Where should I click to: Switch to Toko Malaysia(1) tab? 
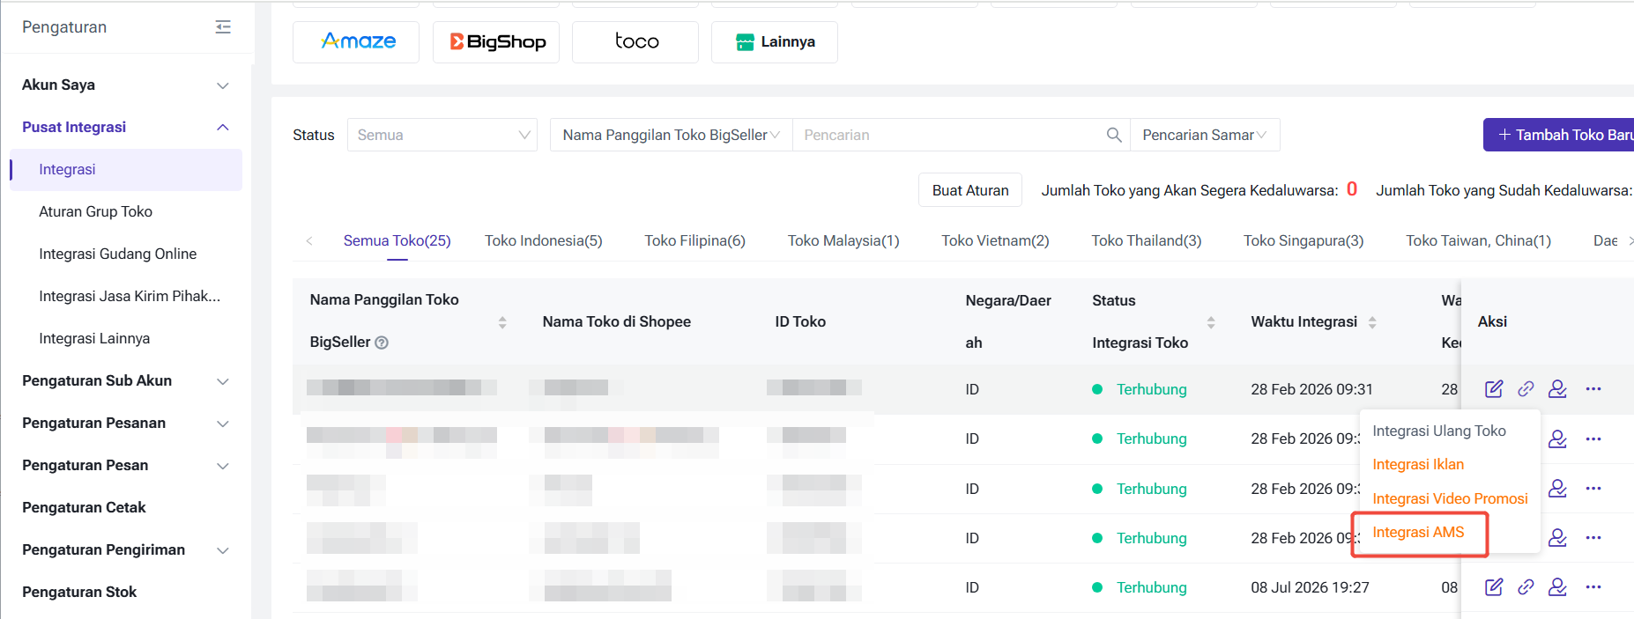(843, 240)
